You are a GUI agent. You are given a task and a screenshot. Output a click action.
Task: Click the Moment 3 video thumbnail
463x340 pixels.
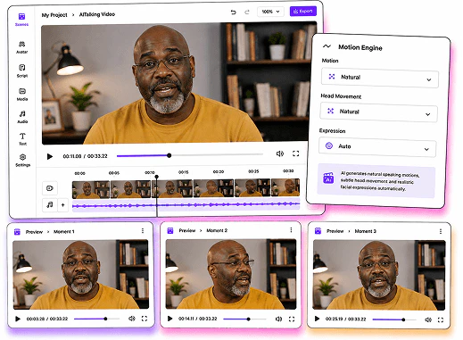tap(379, 275)
